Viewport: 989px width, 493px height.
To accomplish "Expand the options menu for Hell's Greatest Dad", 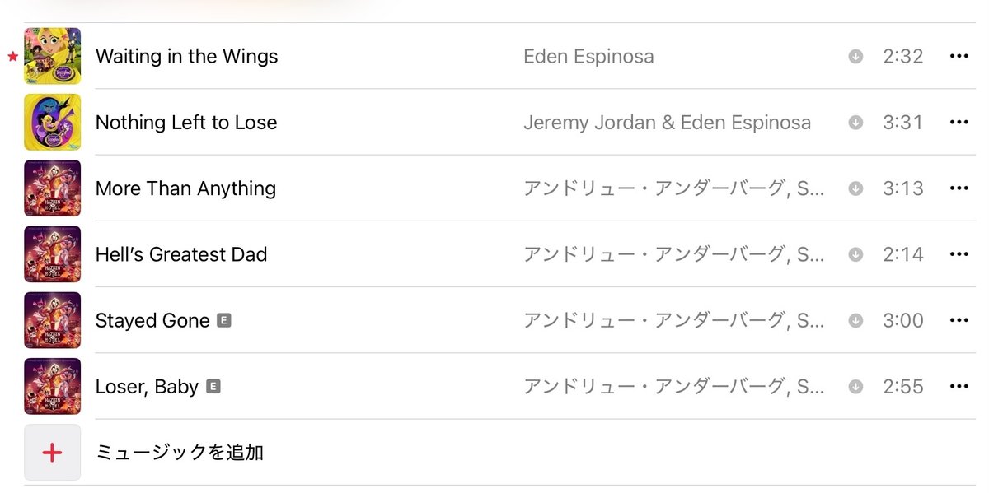I will click(x=959, y=254).
